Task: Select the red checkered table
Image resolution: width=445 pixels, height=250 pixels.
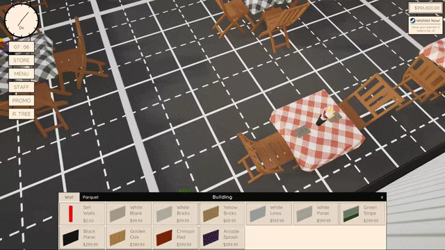Action: 317,131
